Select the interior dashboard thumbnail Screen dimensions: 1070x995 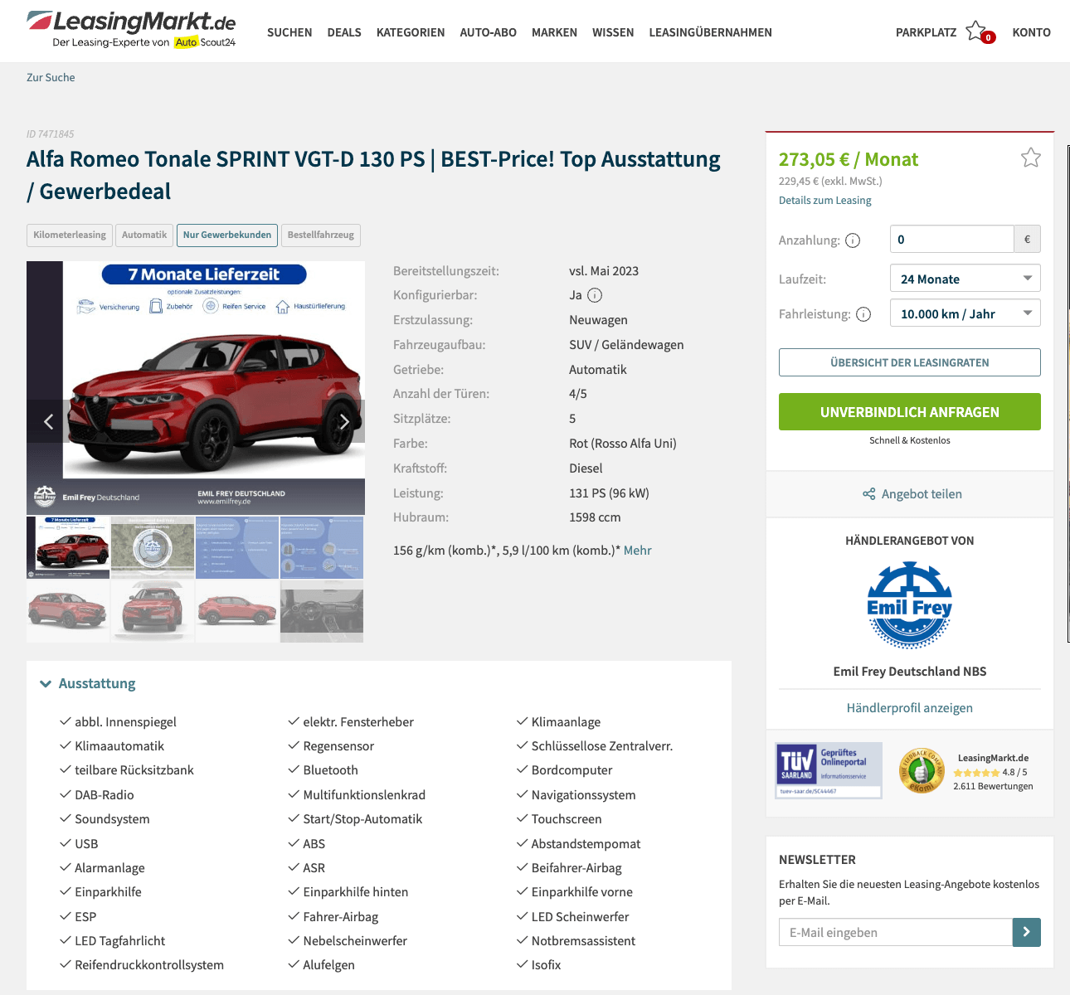tap(322, 611)
